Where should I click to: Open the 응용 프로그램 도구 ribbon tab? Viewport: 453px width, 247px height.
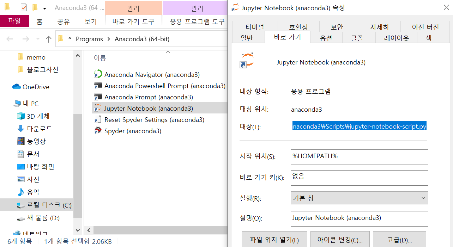pyautogui.click(x=197, y=21)
